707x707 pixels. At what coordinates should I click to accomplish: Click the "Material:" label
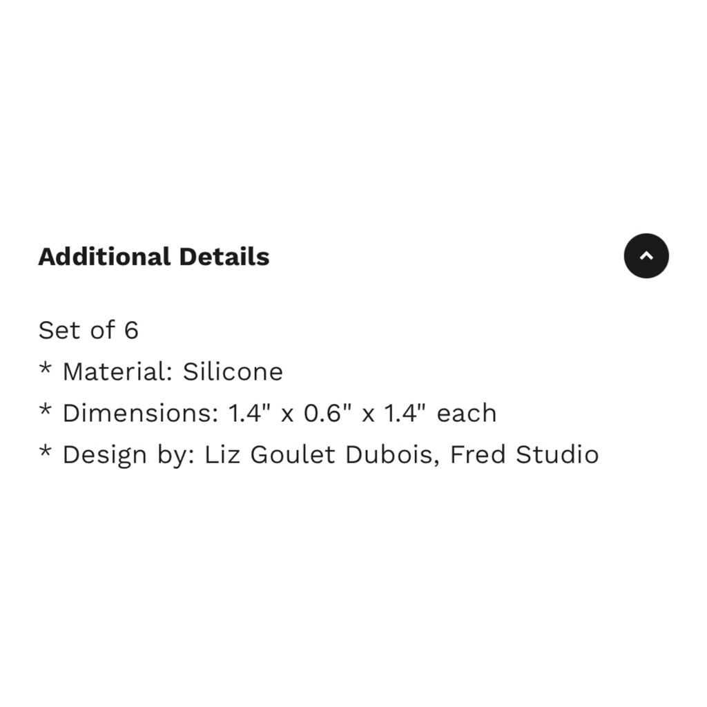[117, 371]
